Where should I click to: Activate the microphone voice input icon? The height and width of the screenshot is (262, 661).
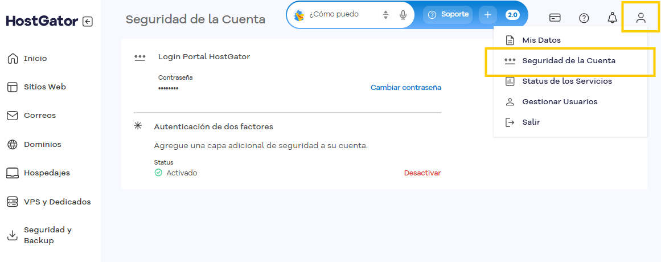point(403,15)
